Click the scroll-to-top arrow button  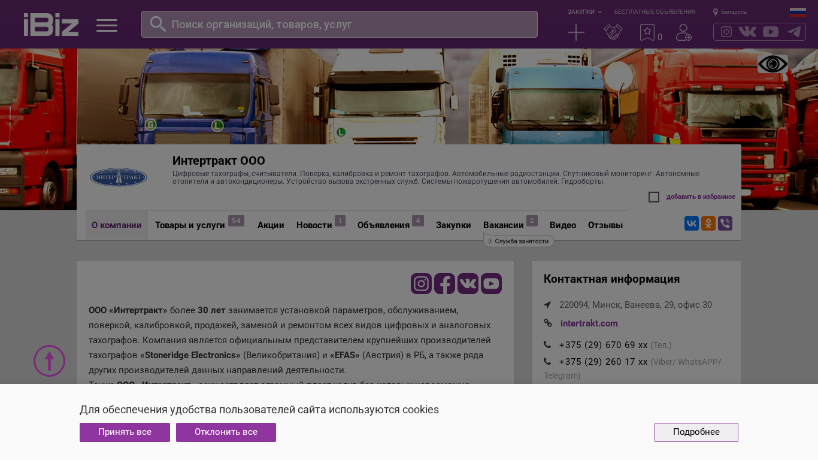49,361
